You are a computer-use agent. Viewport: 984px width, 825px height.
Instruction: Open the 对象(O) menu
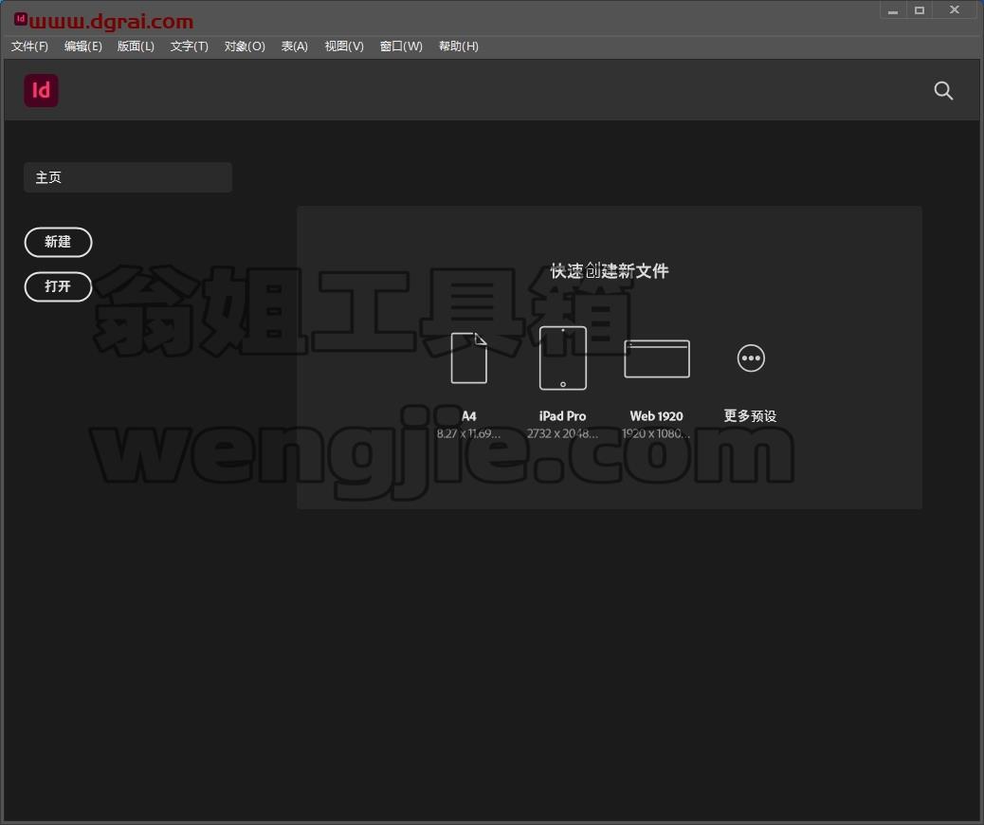tap(245, 46)
